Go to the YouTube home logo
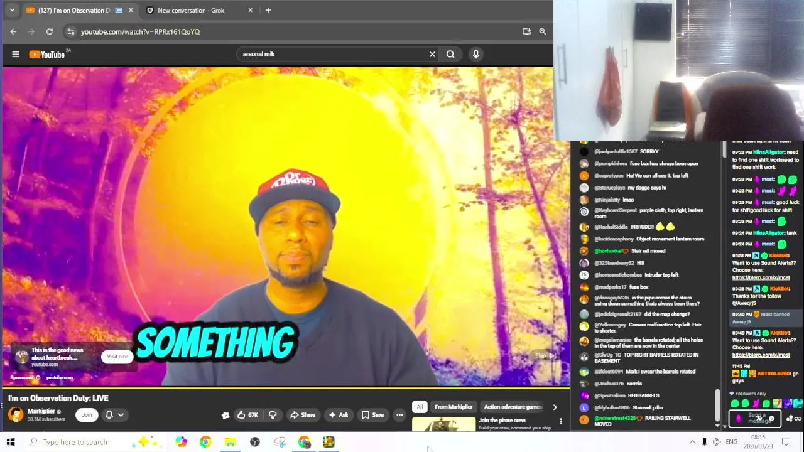The image size is (804, 452). 47,55
